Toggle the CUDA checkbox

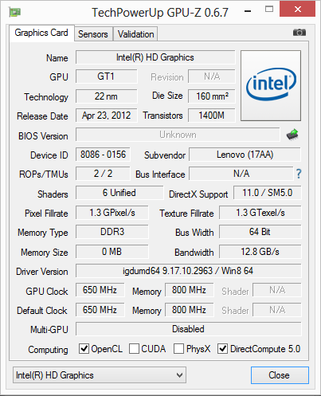pos(134,349)
